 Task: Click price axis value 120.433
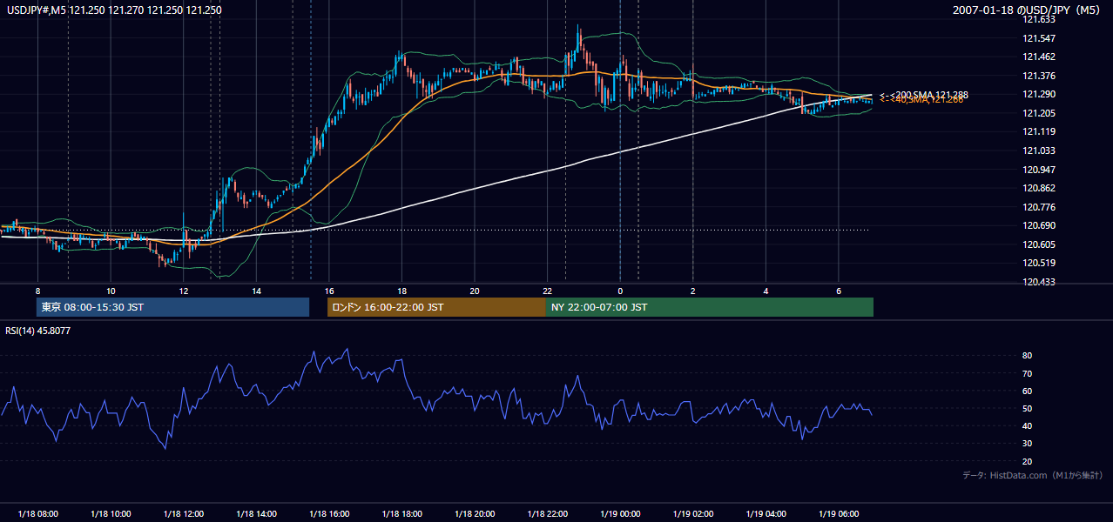(x=1038, y=282)
